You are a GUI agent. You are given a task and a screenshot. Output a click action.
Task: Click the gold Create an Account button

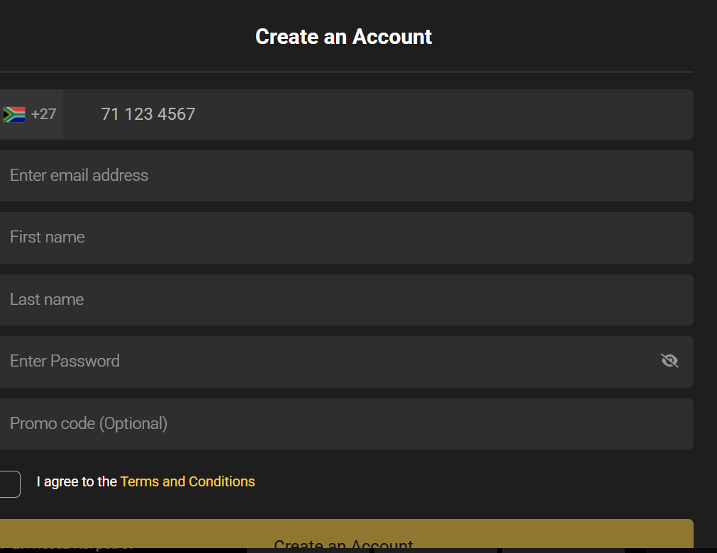tap(347, 533)
